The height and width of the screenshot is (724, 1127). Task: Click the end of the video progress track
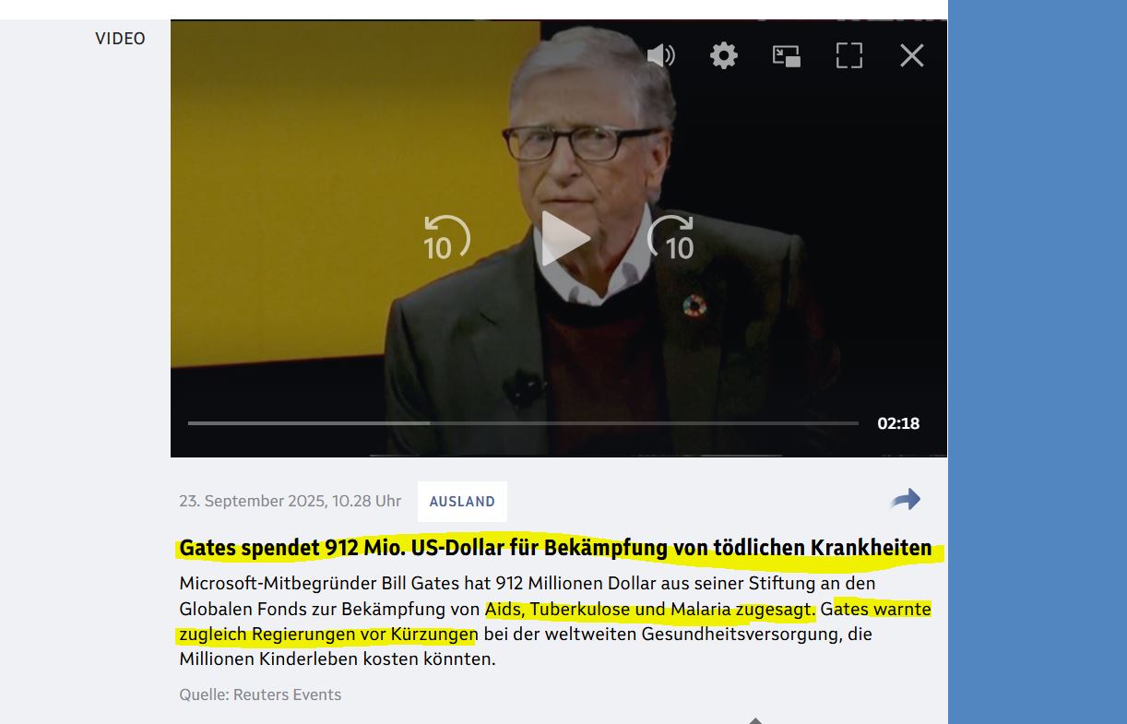tap(854, 423)
